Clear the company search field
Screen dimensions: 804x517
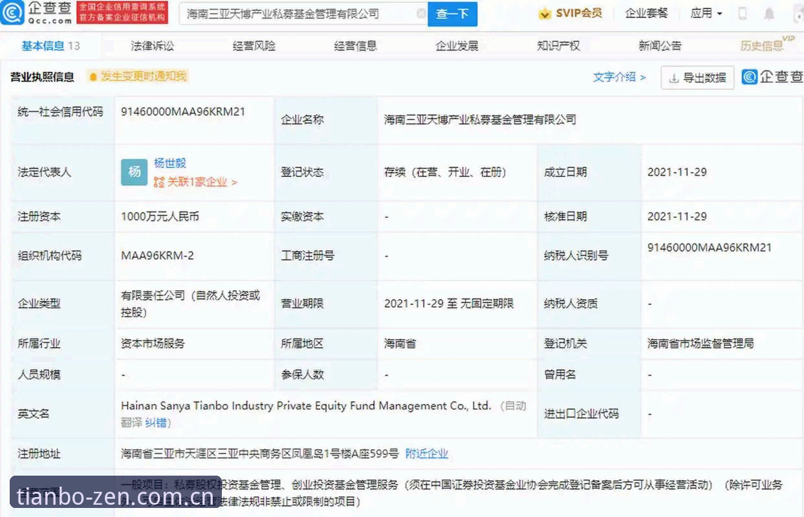(x=421, y=14)
